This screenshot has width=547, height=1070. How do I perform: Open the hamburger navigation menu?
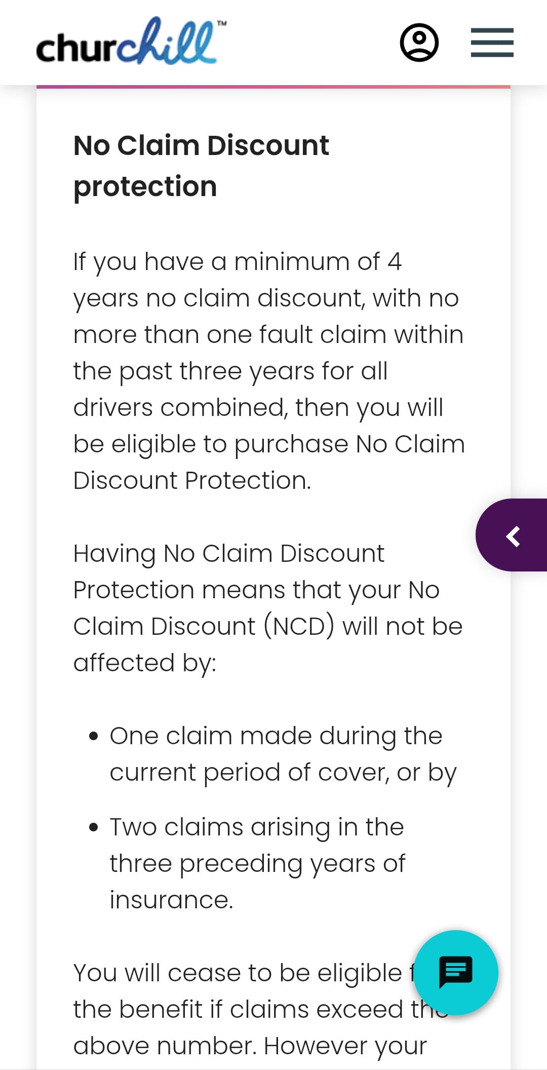click(492, 43)
